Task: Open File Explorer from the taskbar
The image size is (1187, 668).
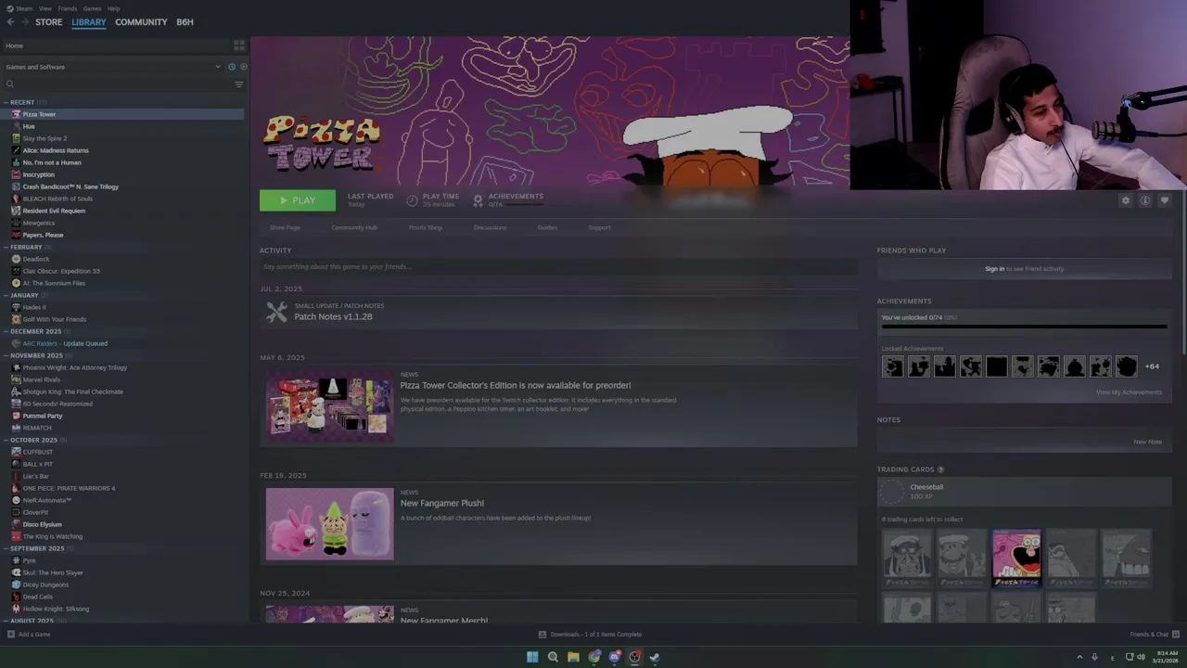Action: 573,657
